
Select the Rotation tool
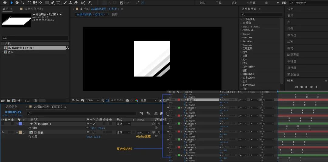pos(29,3)
